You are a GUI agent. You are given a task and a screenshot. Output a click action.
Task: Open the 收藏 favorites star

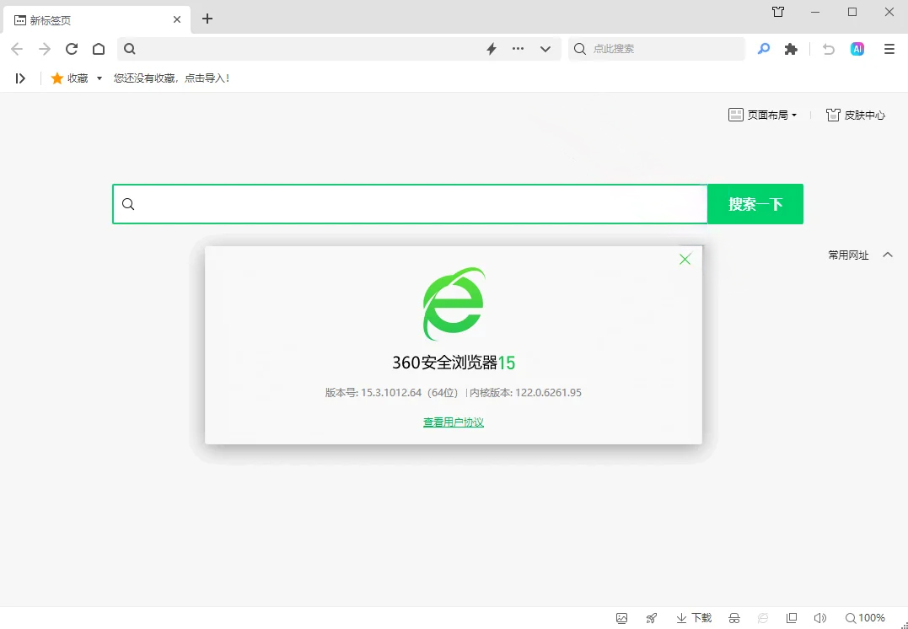(56, 78)
